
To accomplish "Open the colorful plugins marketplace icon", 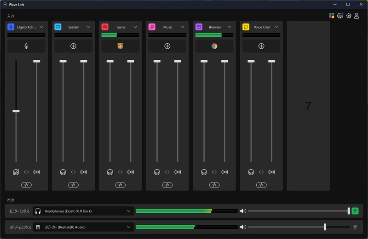I will pyautogui.click(x=331, y=16).
